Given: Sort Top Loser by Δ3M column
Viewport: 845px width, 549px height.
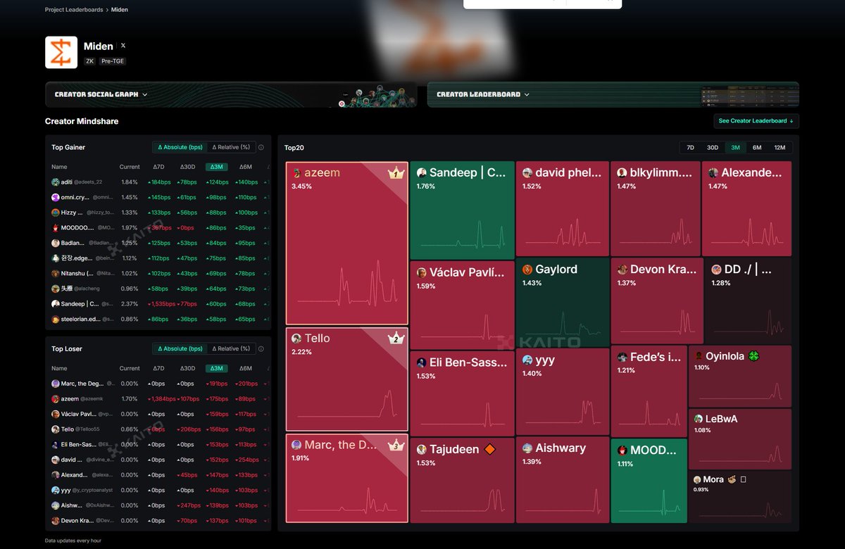Looking at the screenshot, I should pos(216,368).
